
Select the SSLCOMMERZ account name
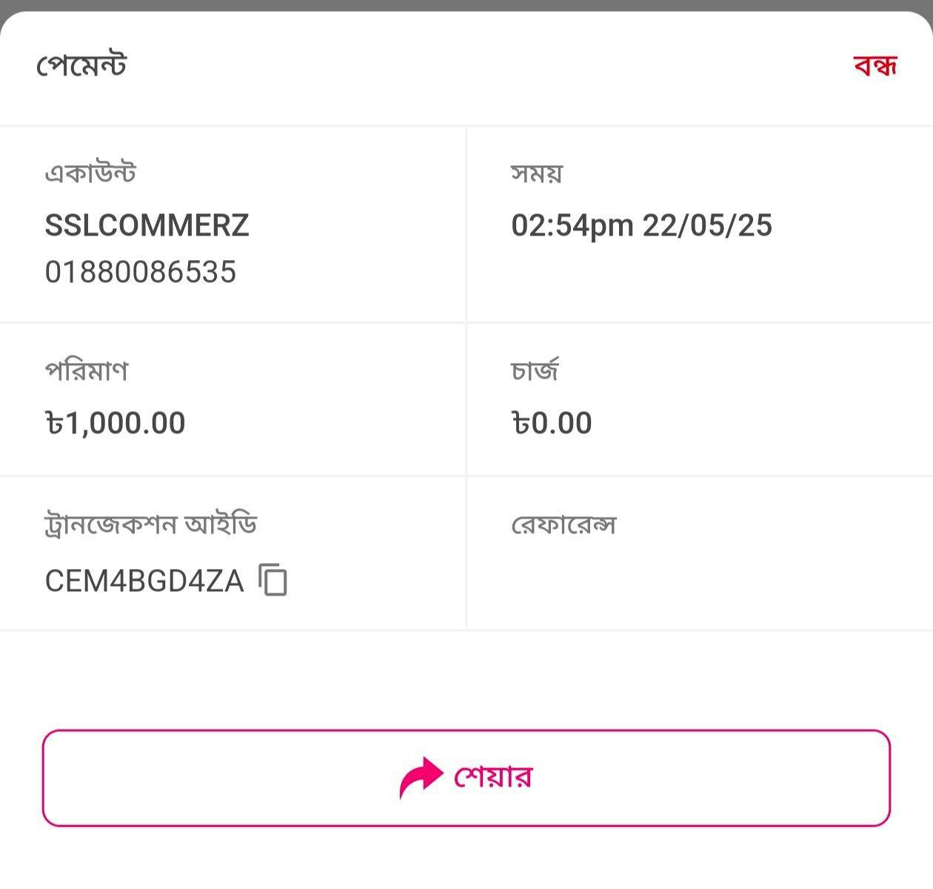tap(147, 225)
